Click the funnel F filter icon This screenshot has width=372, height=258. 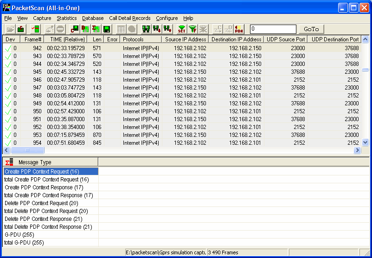click(192, 29)
